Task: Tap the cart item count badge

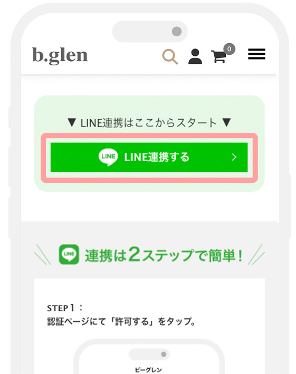Action: coord(230,49)
